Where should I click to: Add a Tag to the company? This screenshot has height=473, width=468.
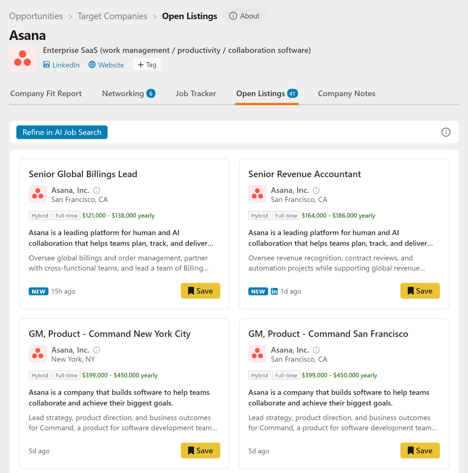[x=147, y=65]
